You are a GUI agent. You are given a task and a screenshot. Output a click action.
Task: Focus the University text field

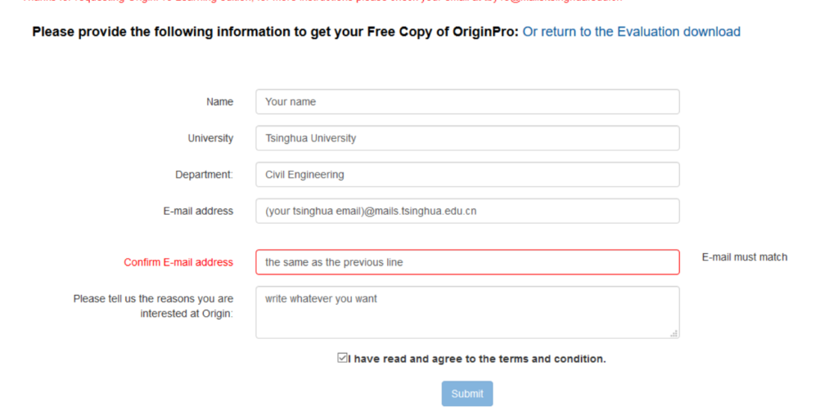467,138
